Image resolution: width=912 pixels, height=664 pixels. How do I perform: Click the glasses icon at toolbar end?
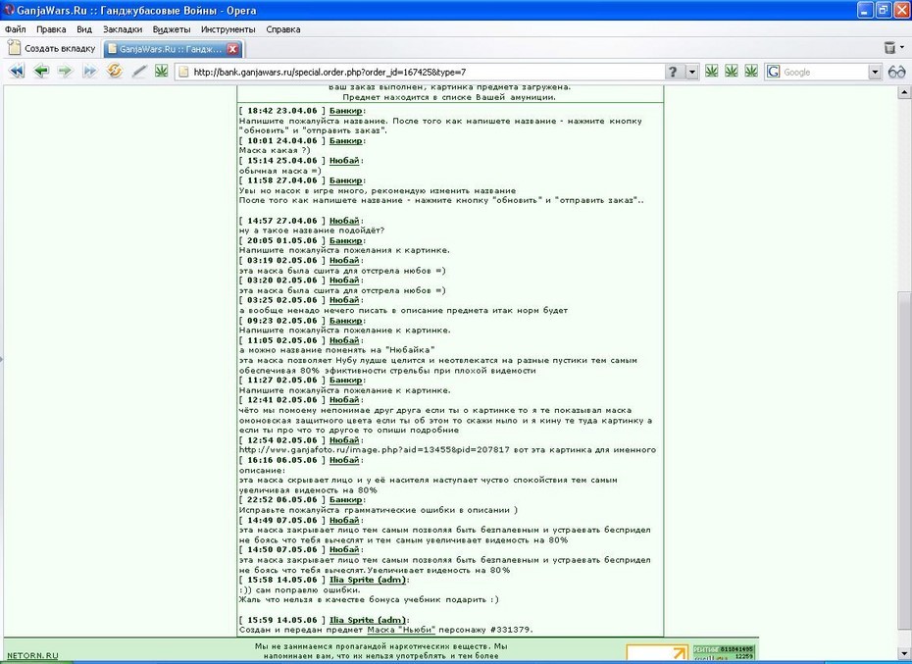pos(897,72)
